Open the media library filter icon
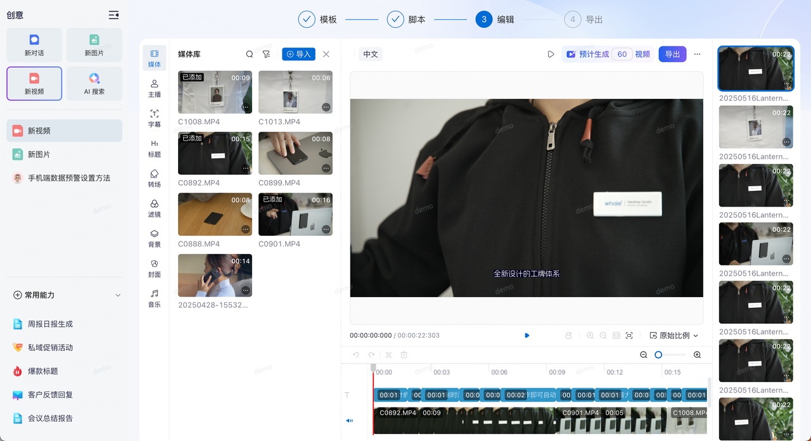This screenshot has width=811, height=441. 266,54
